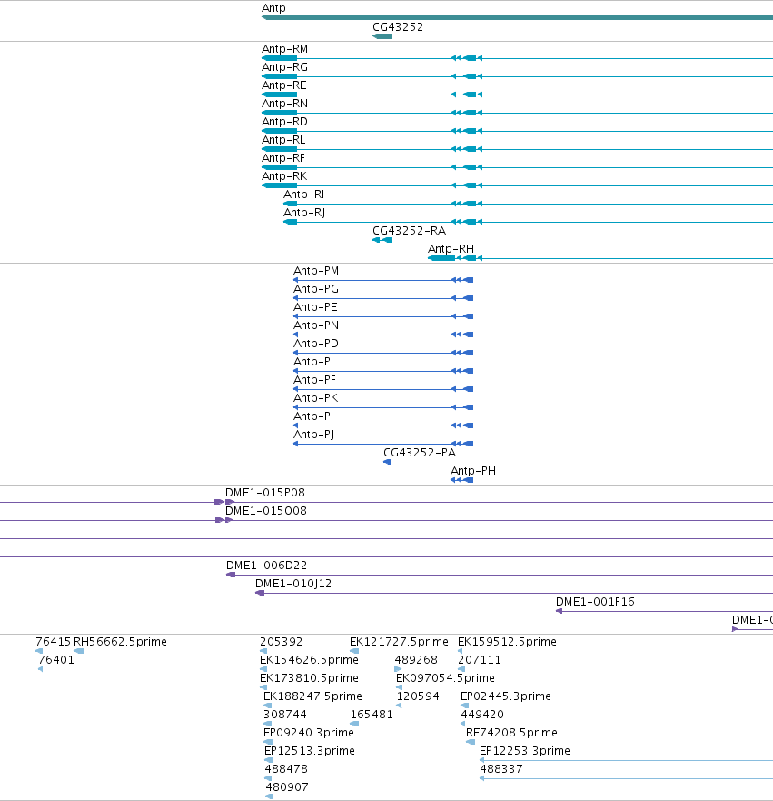Image resolution: width=773 pixels, height=801 pixels.
Task: Click EST label EP12513.3prime
Action: pyautogui.click(x=310, y=751)
